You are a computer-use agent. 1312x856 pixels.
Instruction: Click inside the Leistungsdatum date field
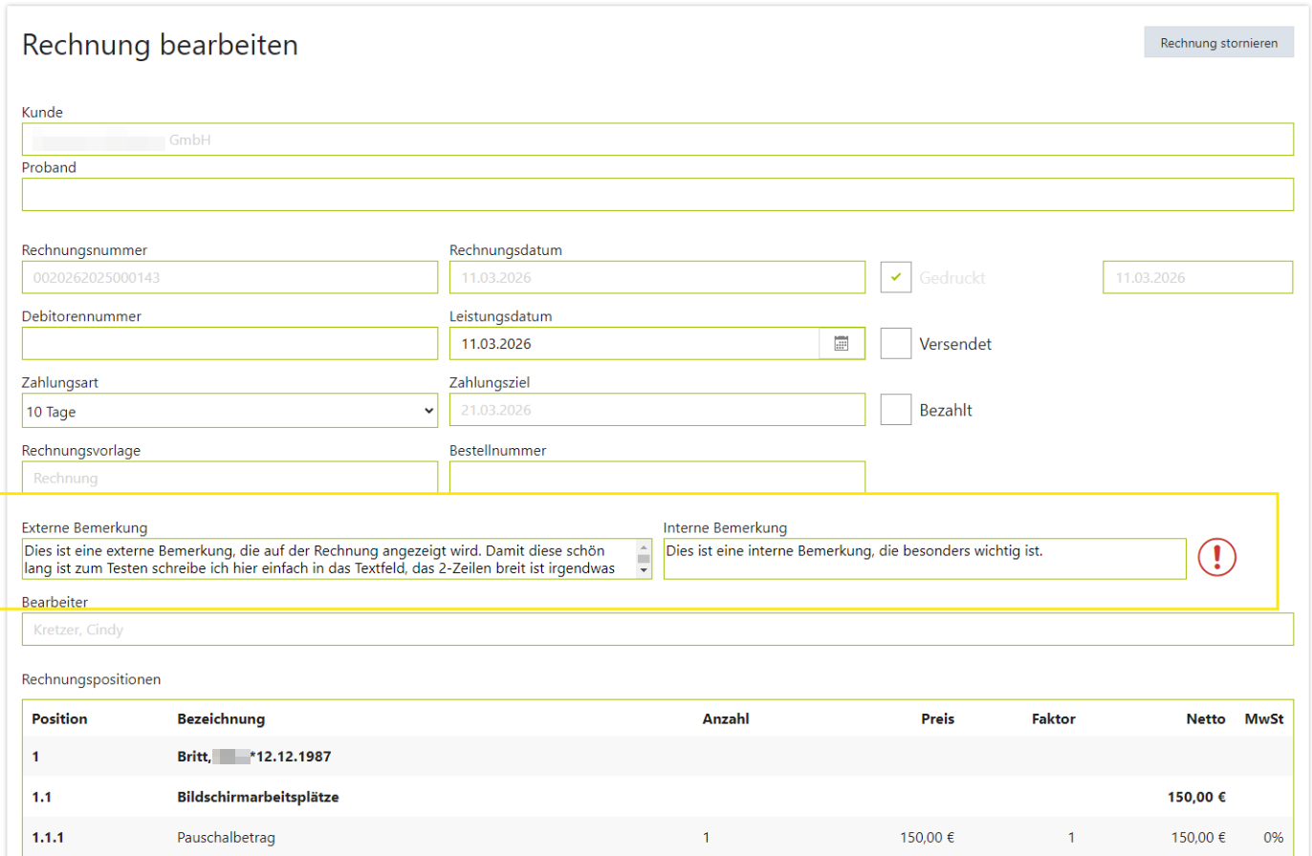tap(634, 343)
